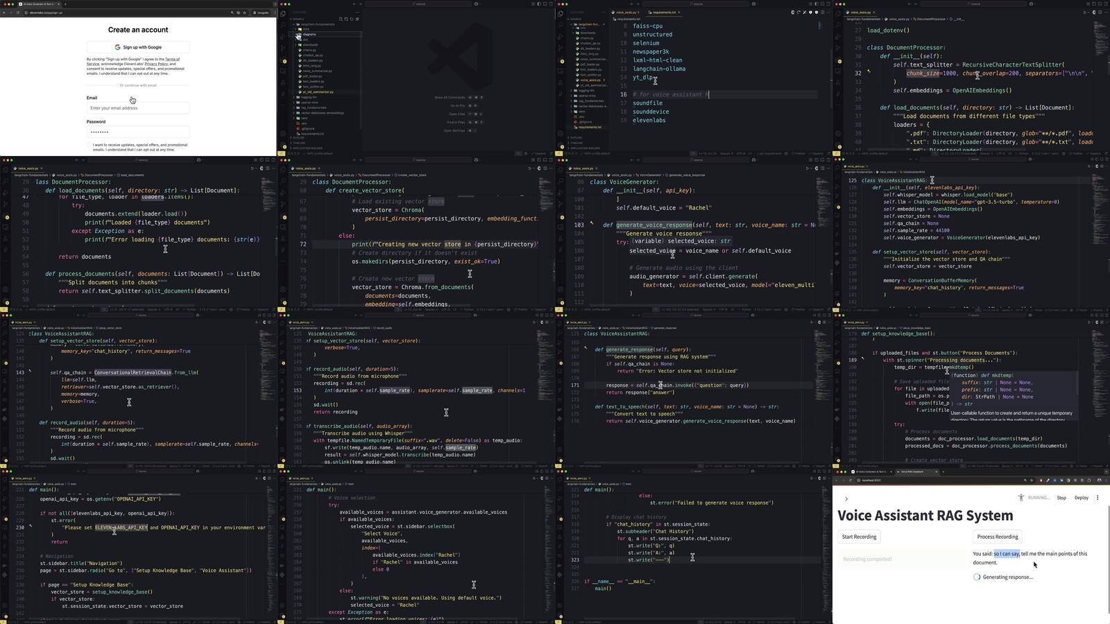Check the promotional emails opt-in checkbox

pyautogui.click(x=89, y=146)
